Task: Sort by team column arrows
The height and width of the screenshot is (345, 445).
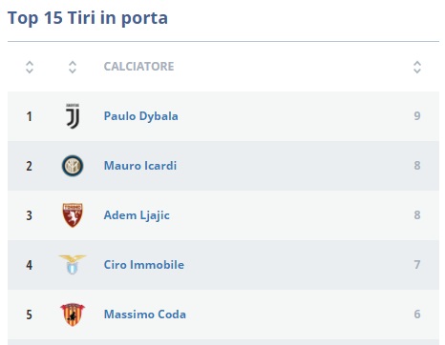Action: coord(73,67)
